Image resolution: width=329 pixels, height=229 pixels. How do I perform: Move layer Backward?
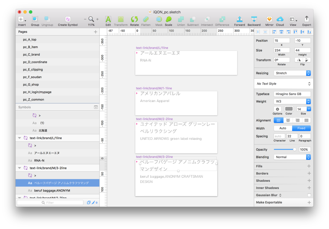pos(254,19)
